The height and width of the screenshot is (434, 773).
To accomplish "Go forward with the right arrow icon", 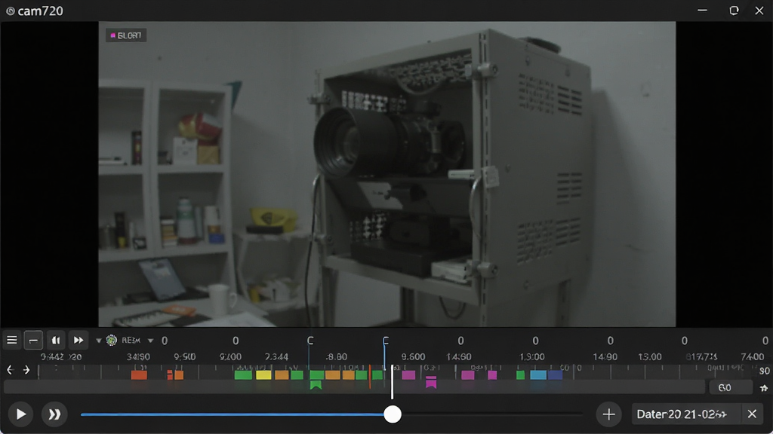I will 26,369.
